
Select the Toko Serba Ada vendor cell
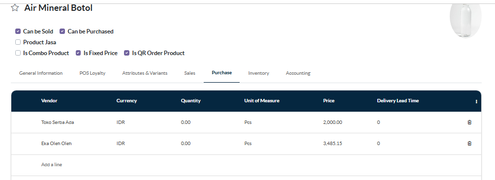pos(58,122)
